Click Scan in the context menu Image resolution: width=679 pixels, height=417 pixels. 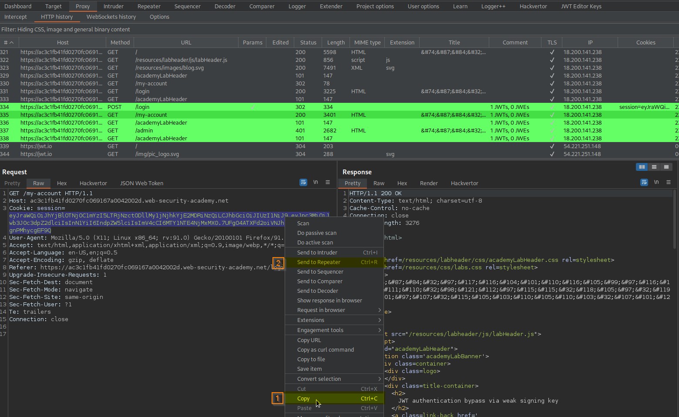pyautogui.click(x=334, y=224)
